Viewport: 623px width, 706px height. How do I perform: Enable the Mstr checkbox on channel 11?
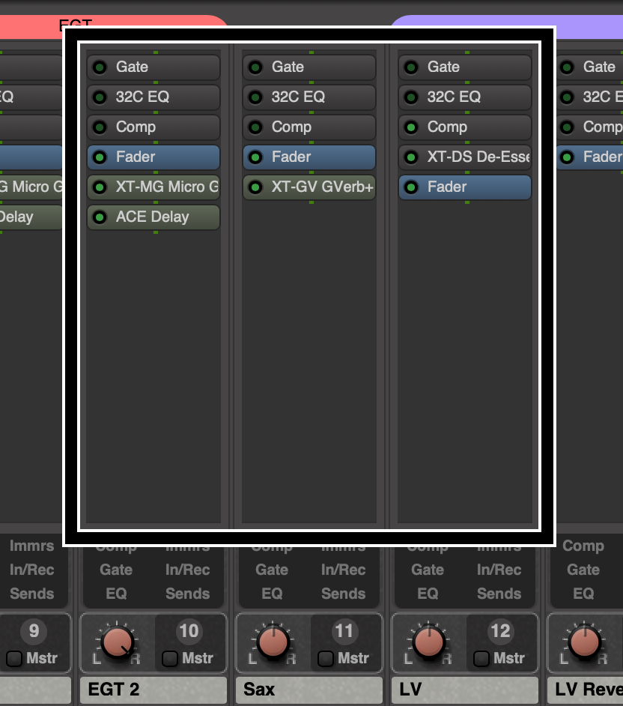326,659
